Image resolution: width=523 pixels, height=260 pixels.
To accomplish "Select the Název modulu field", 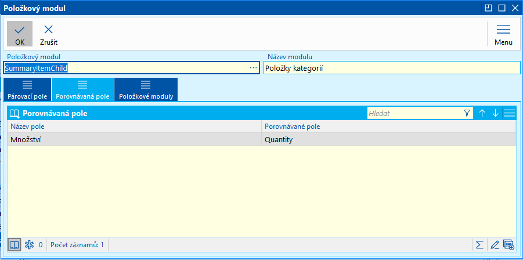I will pyautogui.click(x=392, y=68).
